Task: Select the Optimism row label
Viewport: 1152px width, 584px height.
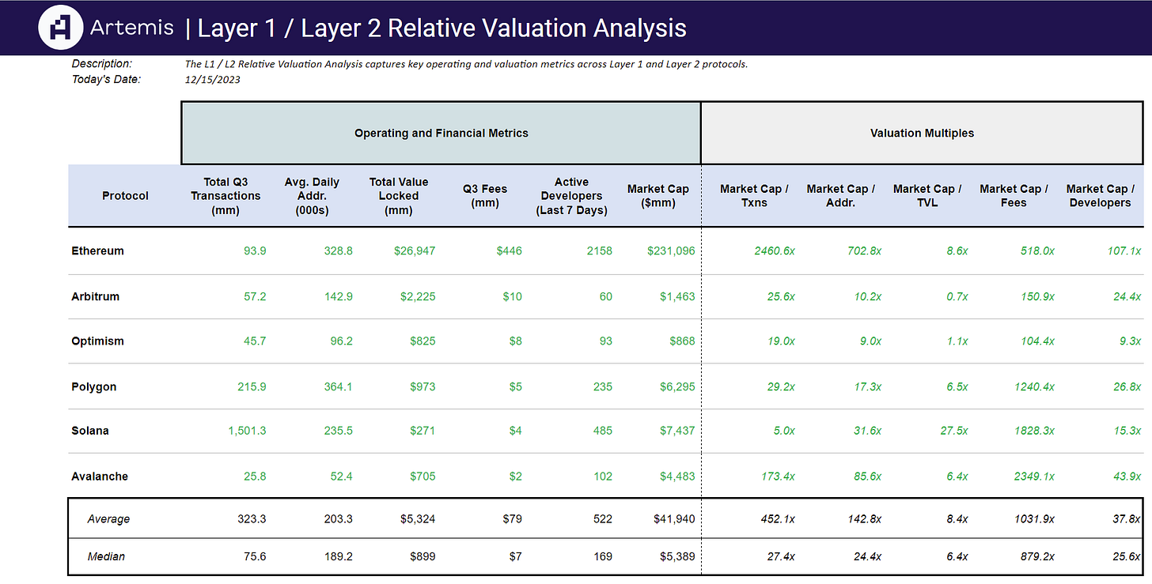Action: (97, 341)
